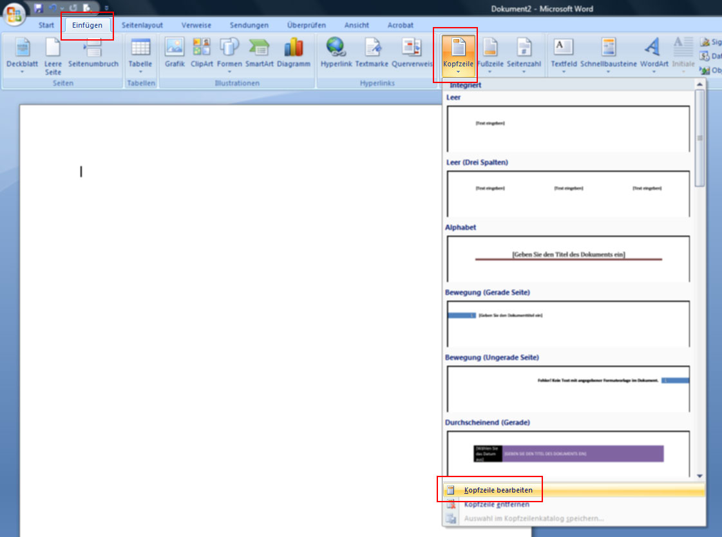Viewport: 722px width, 537px height.
Task: Click the header gallery scrollbar thumb
Action: click(700, 138)
